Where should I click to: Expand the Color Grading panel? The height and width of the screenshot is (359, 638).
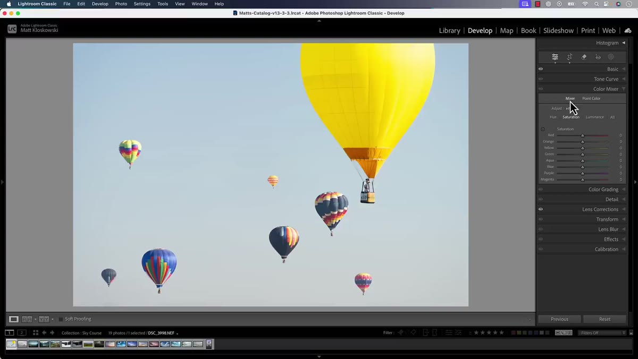tap(624, 190)
